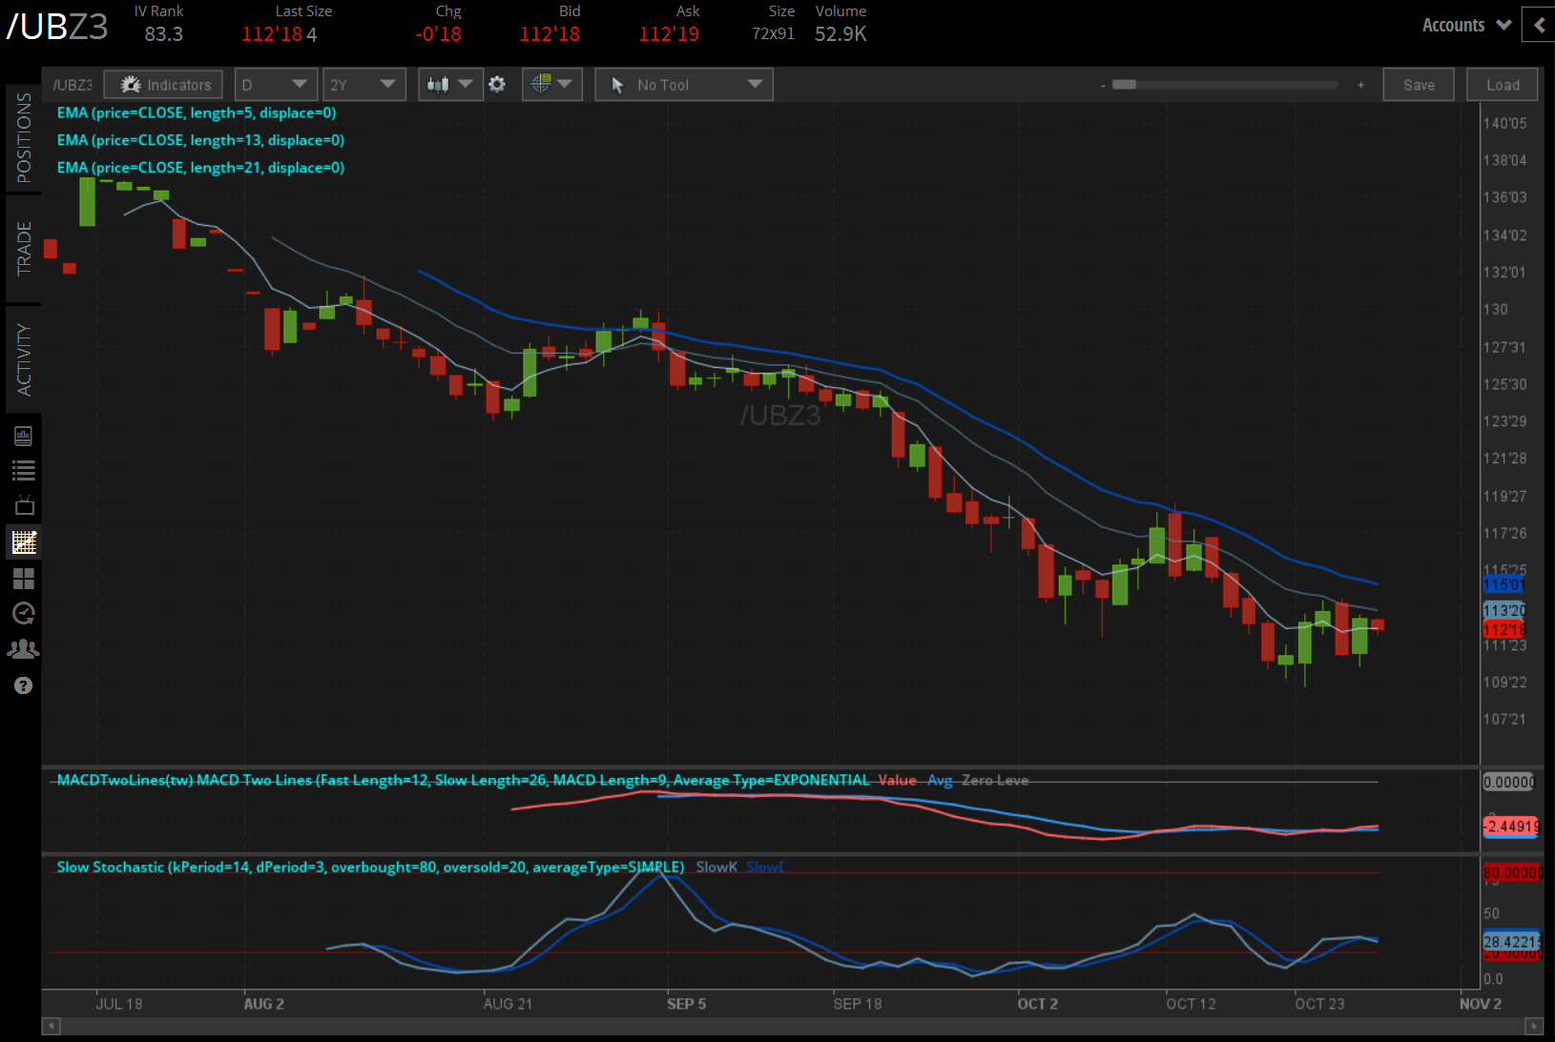Screen dimensions: 1555x1042
Task: Click the Volume value 52.9K
Action: [841, 34]
